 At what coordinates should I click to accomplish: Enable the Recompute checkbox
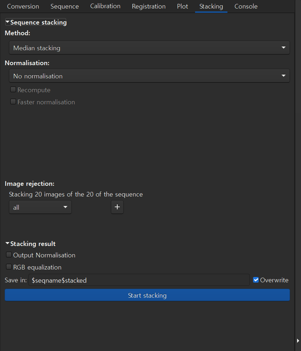[13, 89]
